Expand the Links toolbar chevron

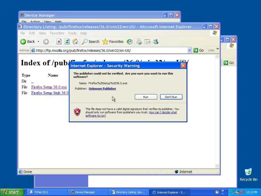(218, 49)
